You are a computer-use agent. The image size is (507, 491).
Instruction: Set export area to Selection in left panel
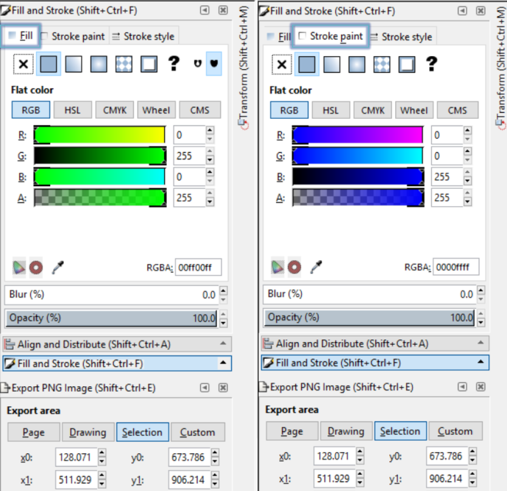coord(142,432)
